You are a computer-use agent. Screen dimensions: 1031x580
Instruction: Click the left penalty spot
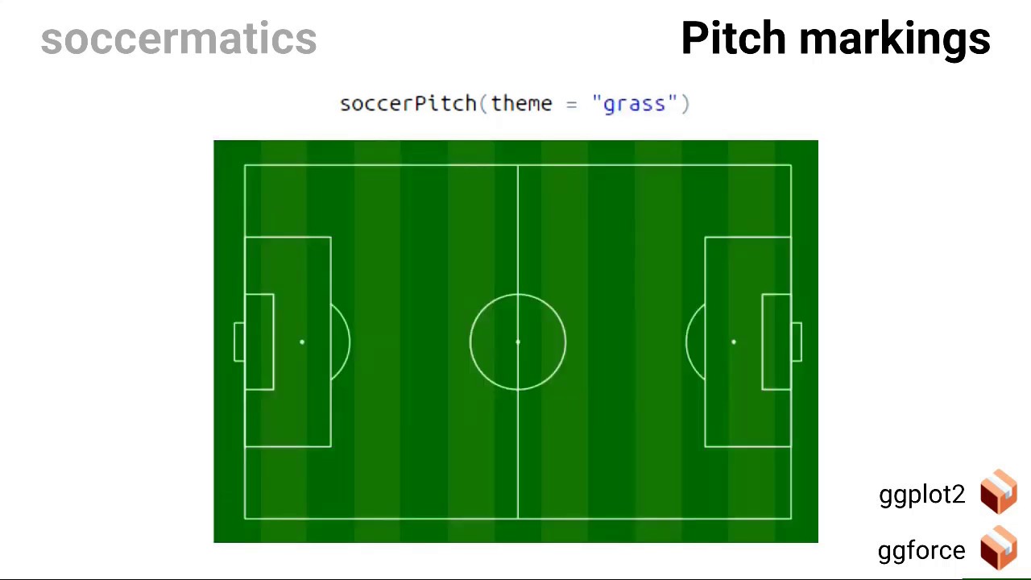click(x=302, y=342)
